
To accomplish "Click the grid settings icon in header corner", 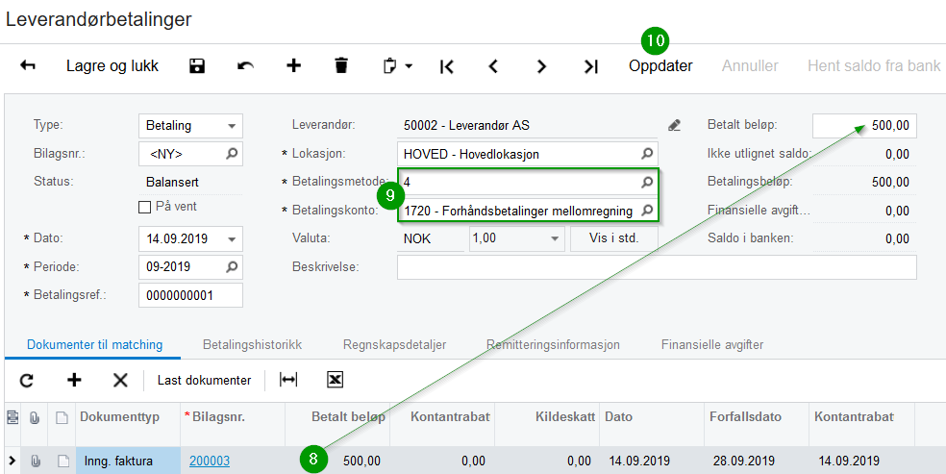I will [x=12, y=417].
